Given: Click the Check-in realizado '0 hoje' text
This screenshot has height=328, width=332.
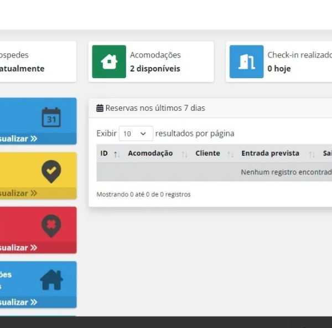Looking at the screenshot, I should coord(279,69).
